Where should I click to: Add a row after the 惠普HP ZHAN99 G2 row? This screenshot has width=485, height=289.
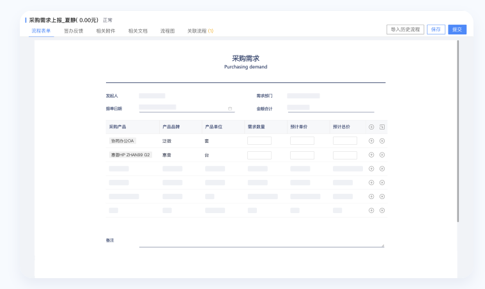[x=371, y=155]
